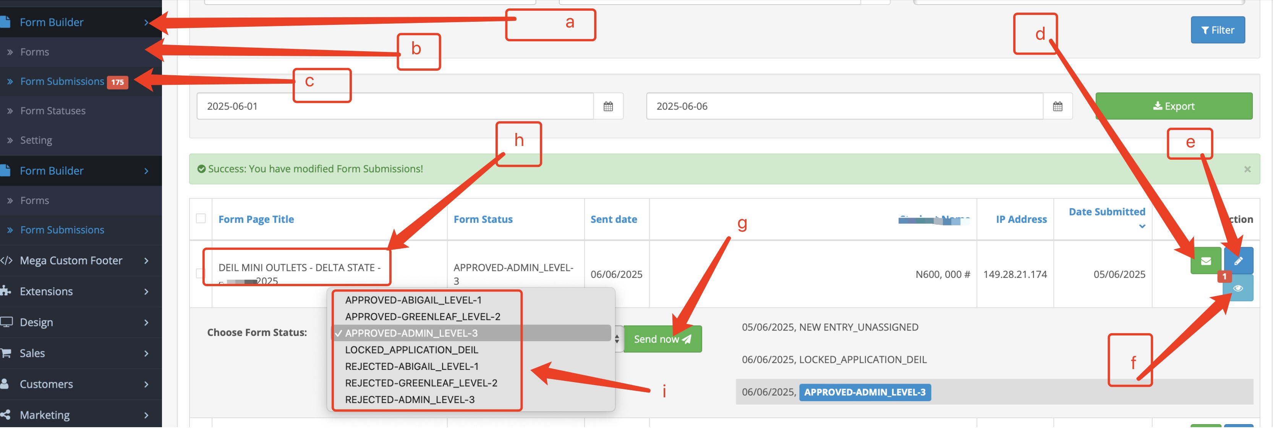Click the blue pencil edit icon

click(x=1238, y=261)
